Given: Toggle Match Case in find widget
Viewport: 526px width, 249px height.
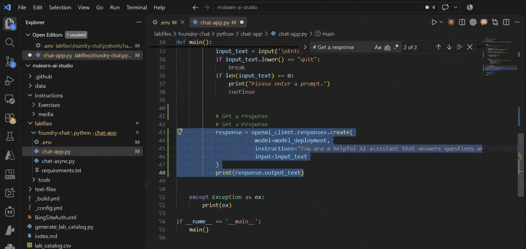Looking at the screenshot, I should (x=378, y=47).
